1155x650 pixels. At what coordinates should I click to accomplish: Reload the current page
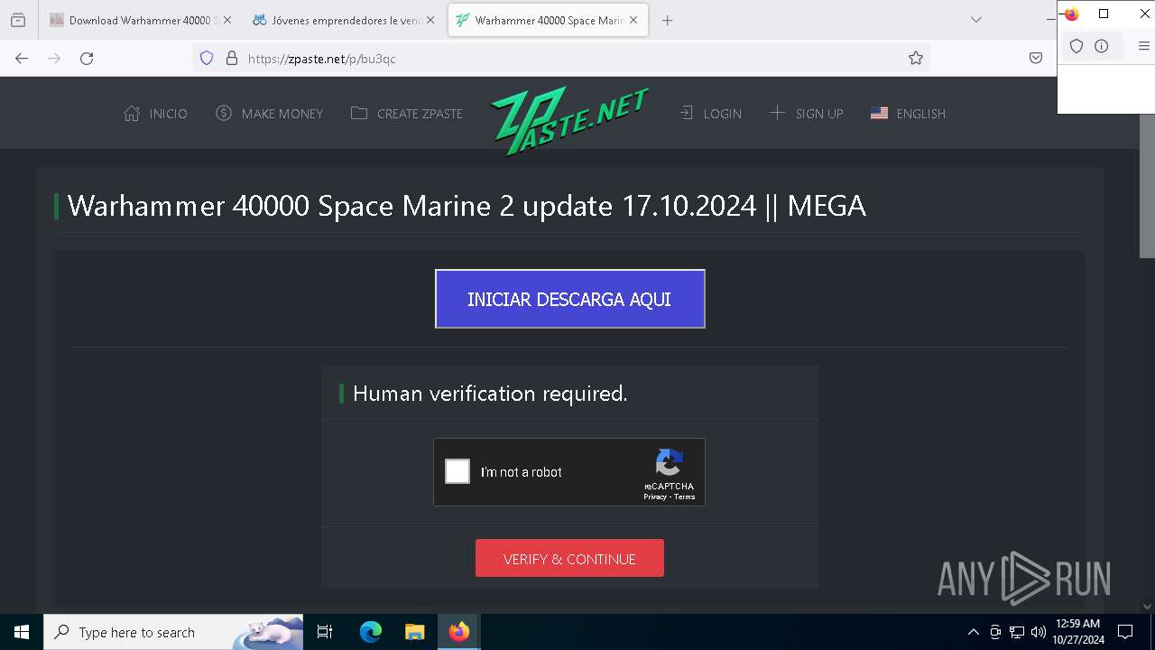coord(87,58)
